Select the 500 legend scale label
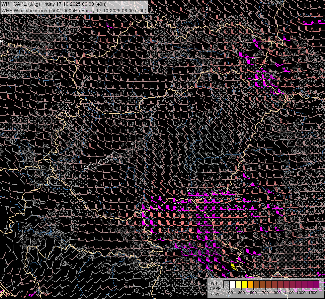Screen dimensions: 325x299 253,293
